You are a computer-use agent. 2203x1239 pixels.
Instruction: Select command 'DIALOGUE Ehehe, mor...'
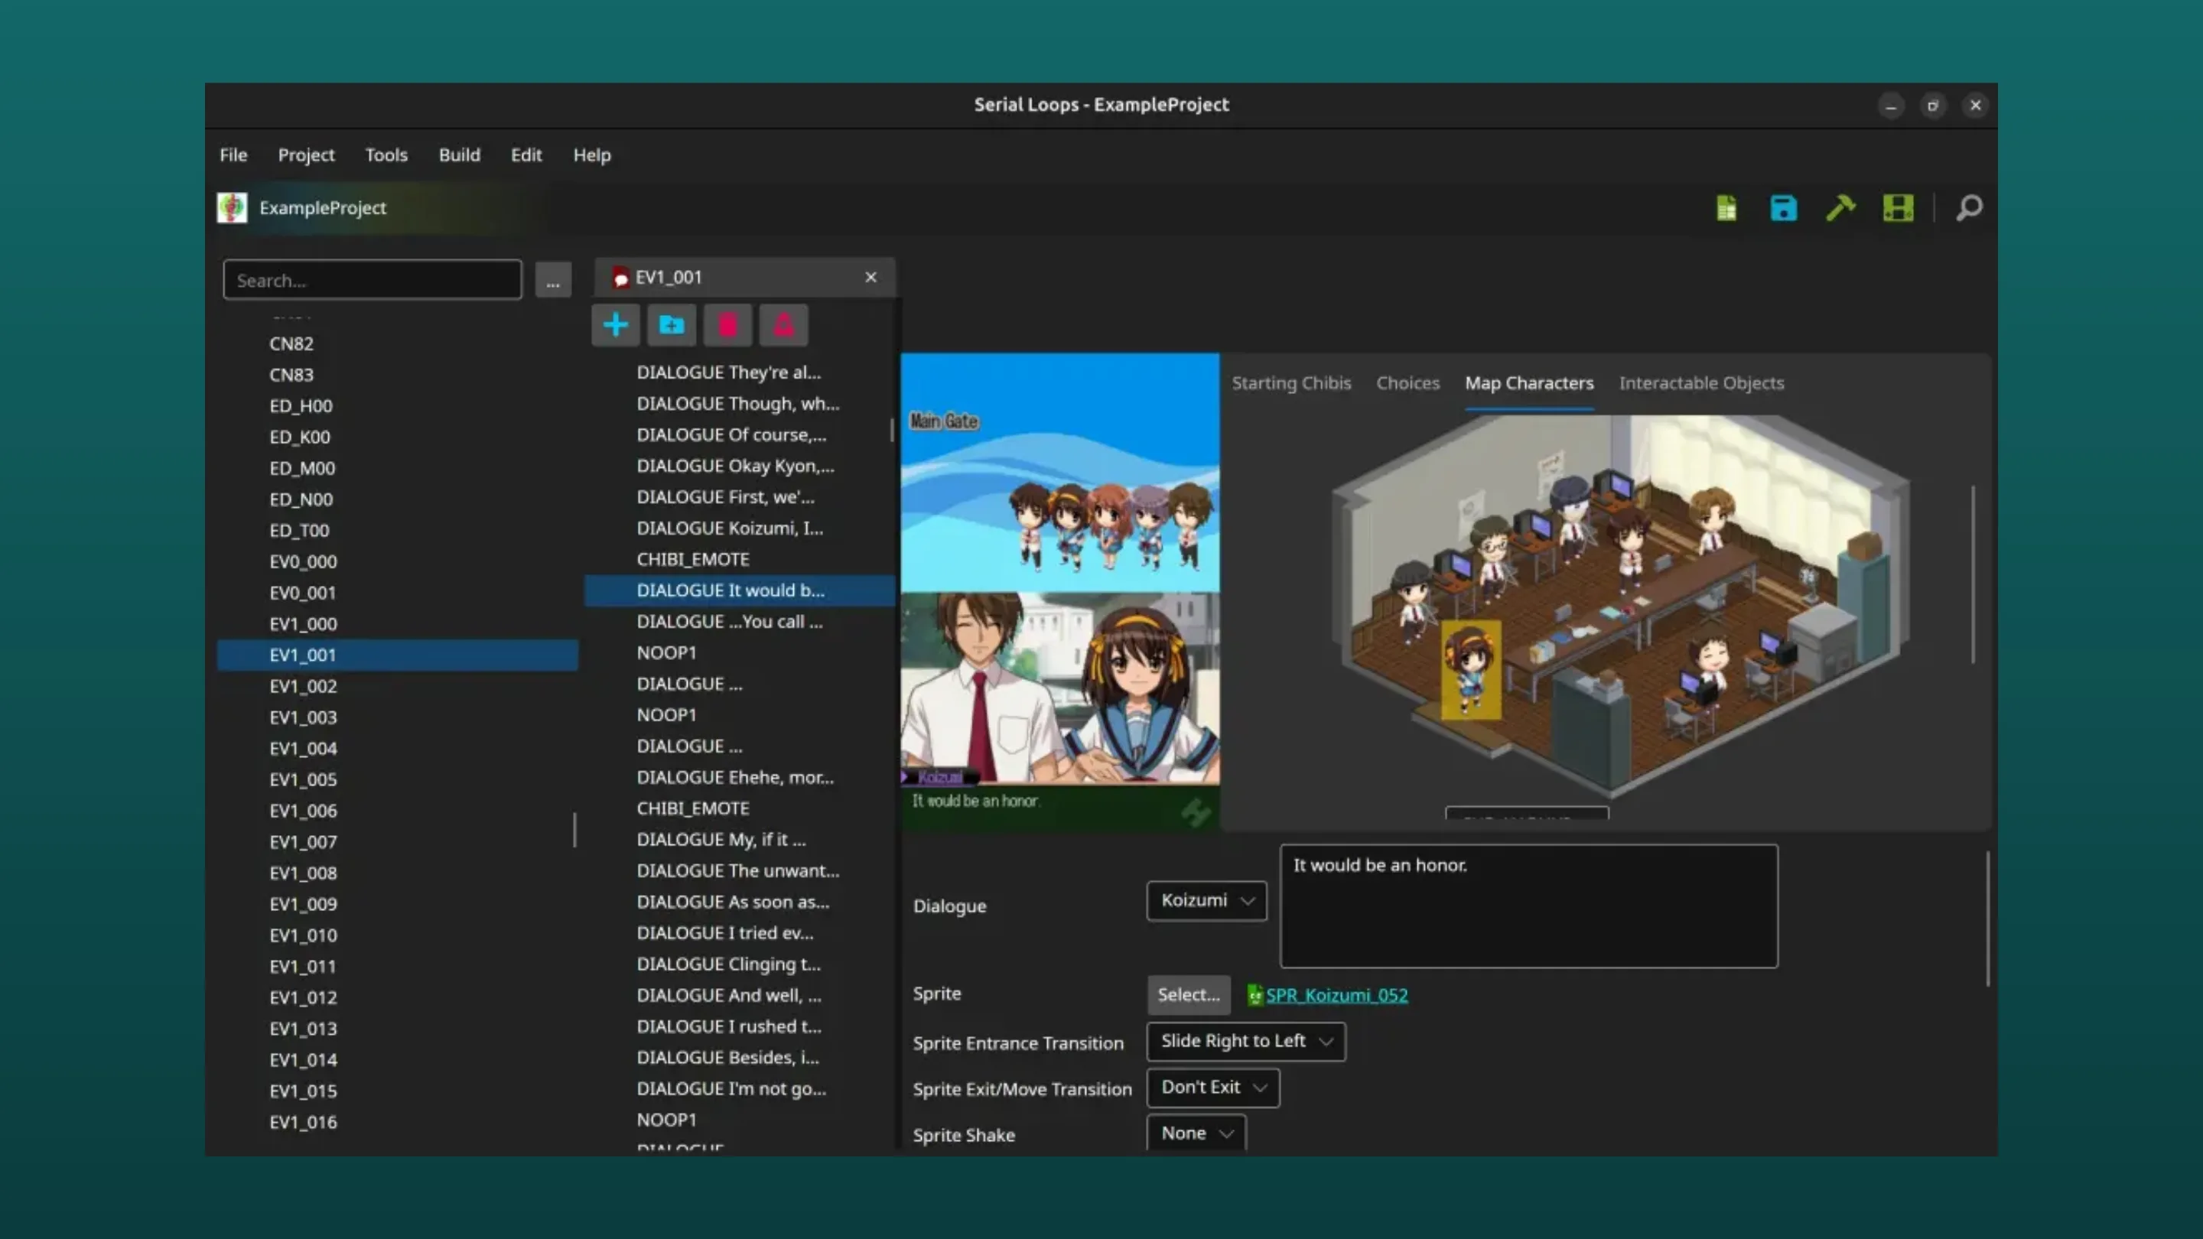point(740,777)
